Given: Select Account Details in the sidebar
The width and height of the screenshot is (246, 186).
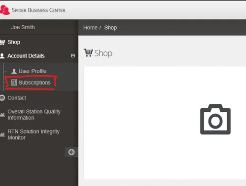Looking at the screenshot, I should tap(26, 56).
